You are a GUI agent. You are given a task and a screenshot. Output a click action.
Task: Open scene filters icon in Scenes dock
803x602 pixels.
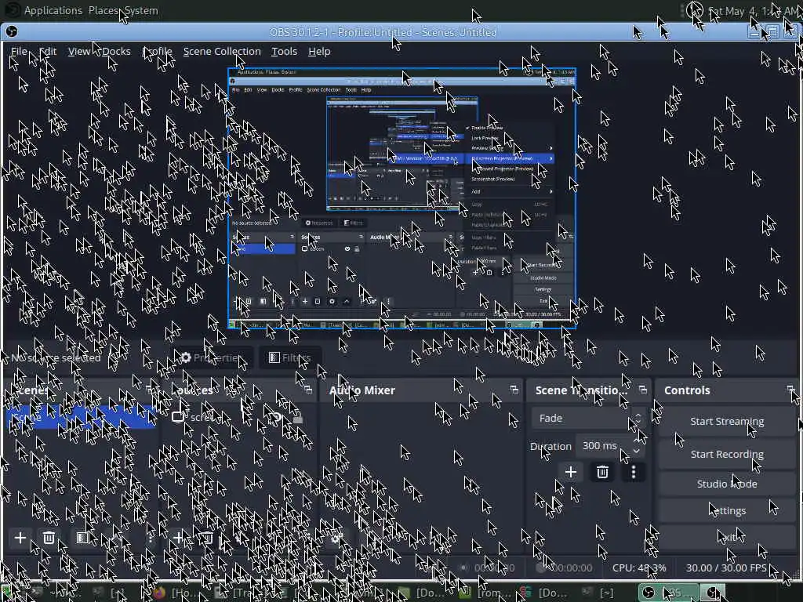[82, 538]
